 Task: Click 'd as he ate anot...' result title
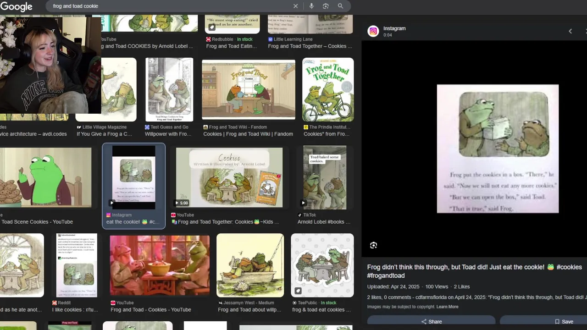21,310
